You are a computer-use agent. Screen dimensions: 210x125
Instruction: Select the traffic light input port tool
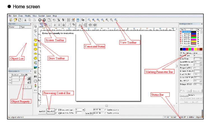point(35,86)
